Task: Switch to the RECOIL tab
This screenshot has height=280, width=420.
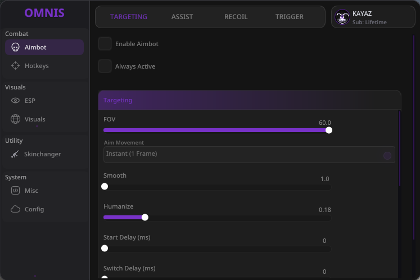Action: 236,17
